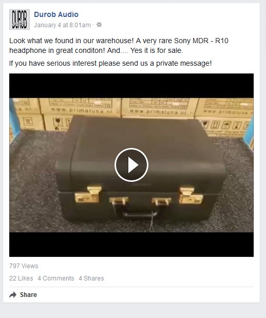Image resolution: width=266 pixels, height=318 pixels.
Task: Click the 797 Views count
Action: pos(24,266)
